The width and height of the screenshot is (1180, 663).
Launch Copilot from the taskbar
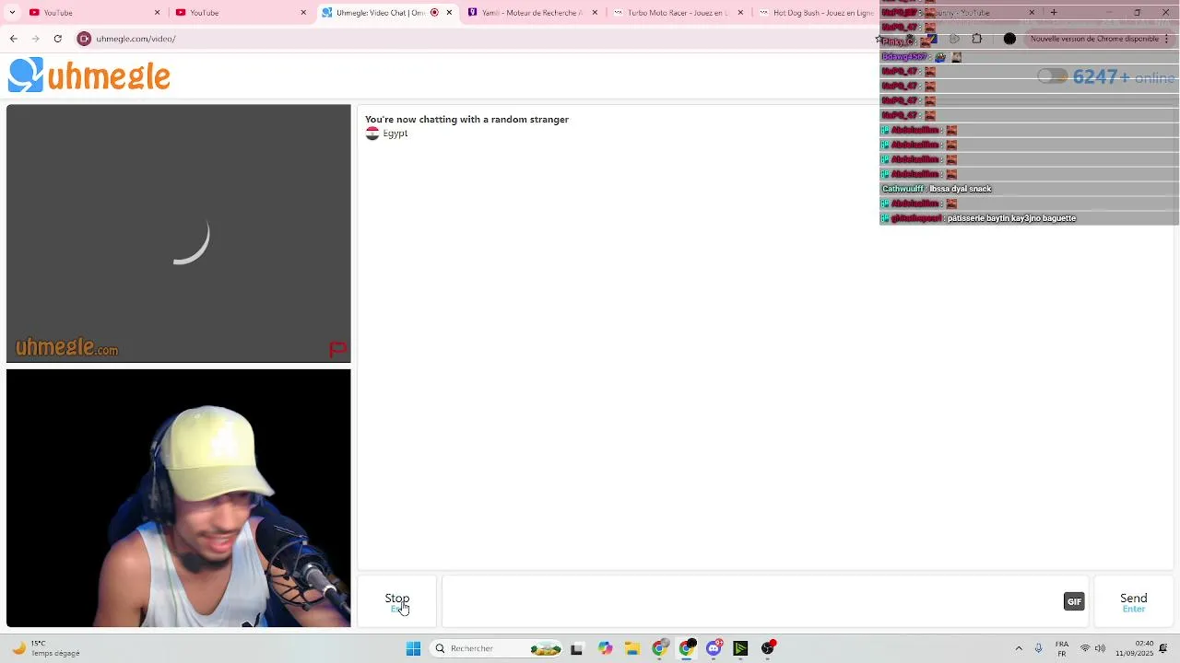(605, 648)
